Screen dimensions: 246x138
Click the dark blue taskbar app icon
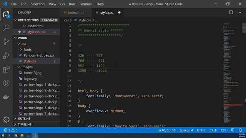[28, 135]
